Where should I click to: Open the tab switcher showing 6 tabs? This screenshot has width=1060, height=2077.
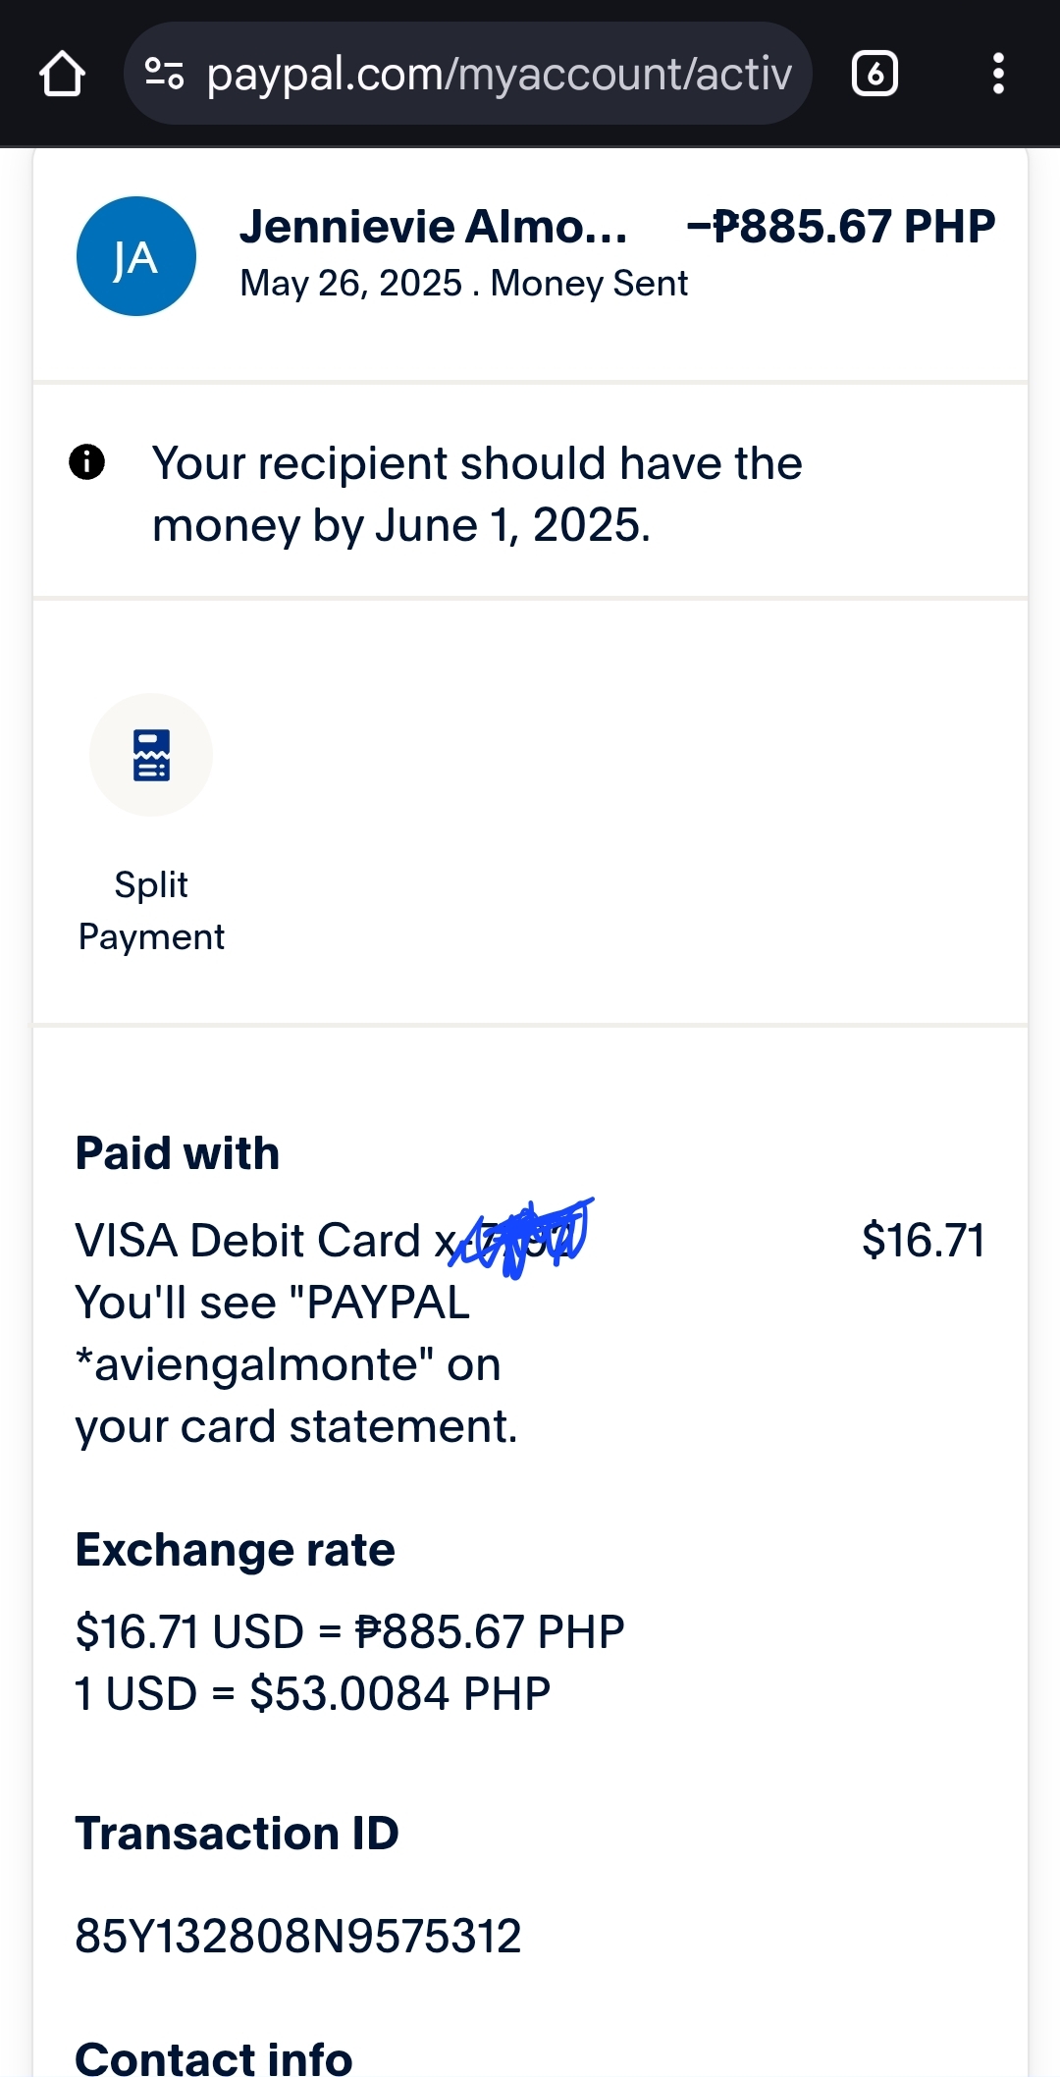point(874,75)
